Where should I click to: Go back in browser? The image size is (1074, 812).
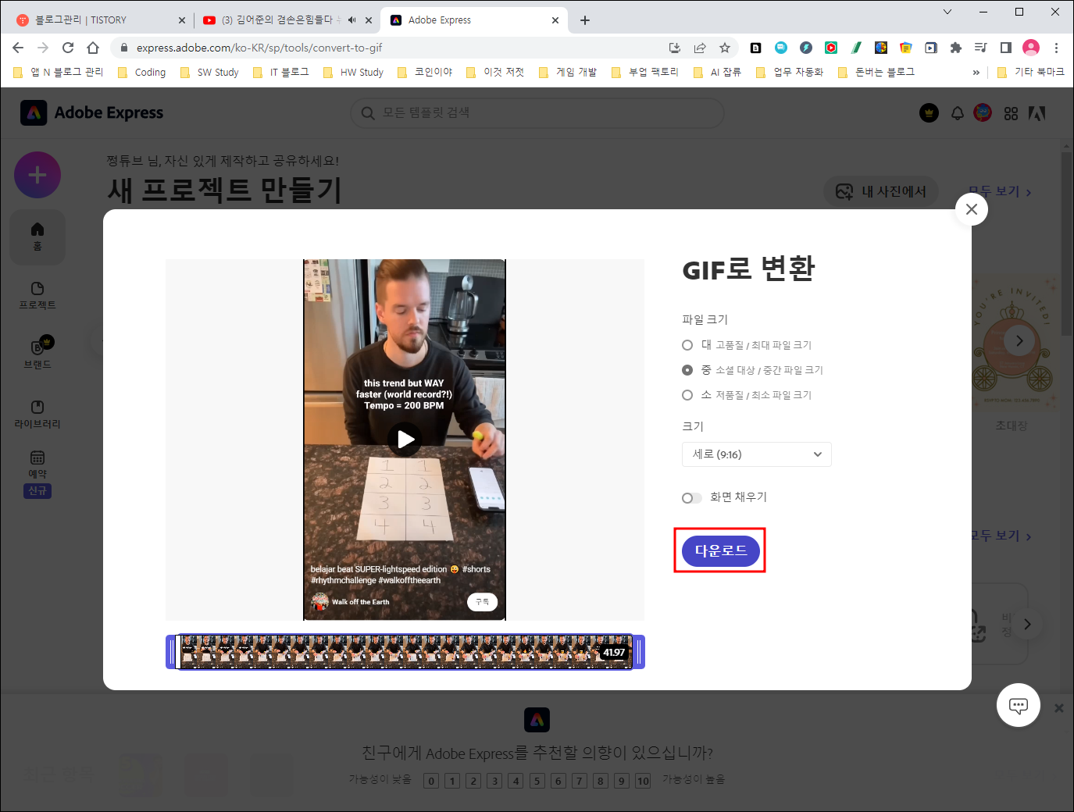pyautogui.click(x=18, y=48)
